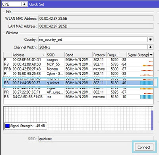159x155 pixels.
Task: Click signal bar of tes row
Action: tap(146, 97)
